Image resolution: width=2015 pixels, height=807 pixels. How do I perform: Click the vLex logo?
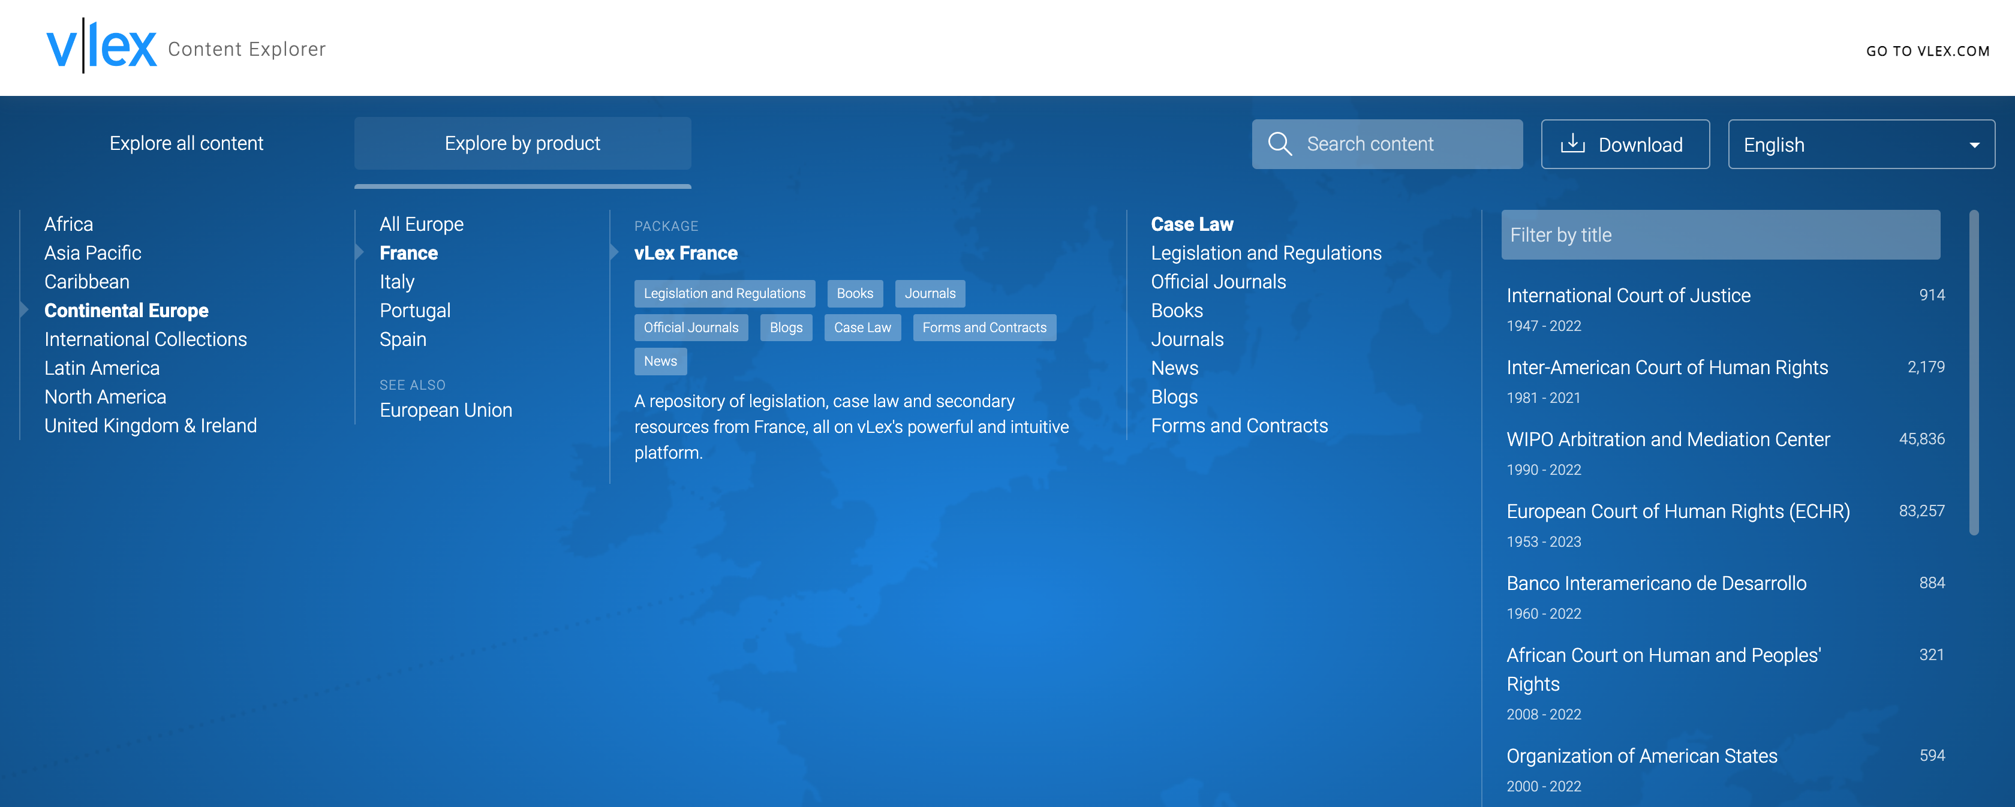(102, 46)
